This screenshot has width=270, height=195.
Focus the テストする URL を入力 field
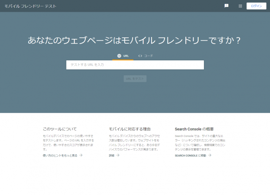click(135, 65)
